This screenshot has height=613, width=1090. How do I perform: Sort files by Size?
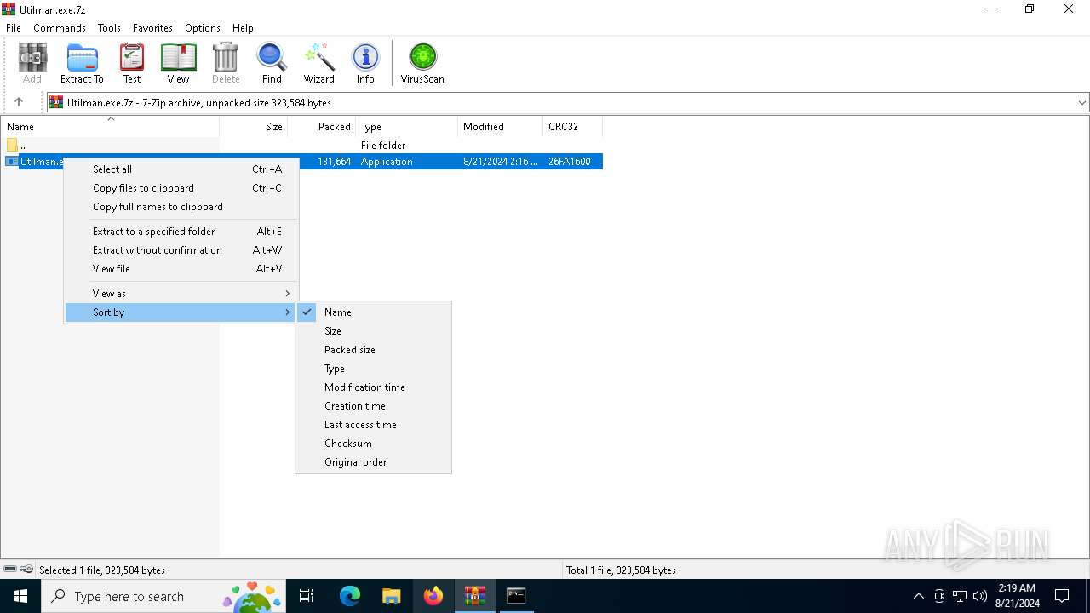coord(373,331)
